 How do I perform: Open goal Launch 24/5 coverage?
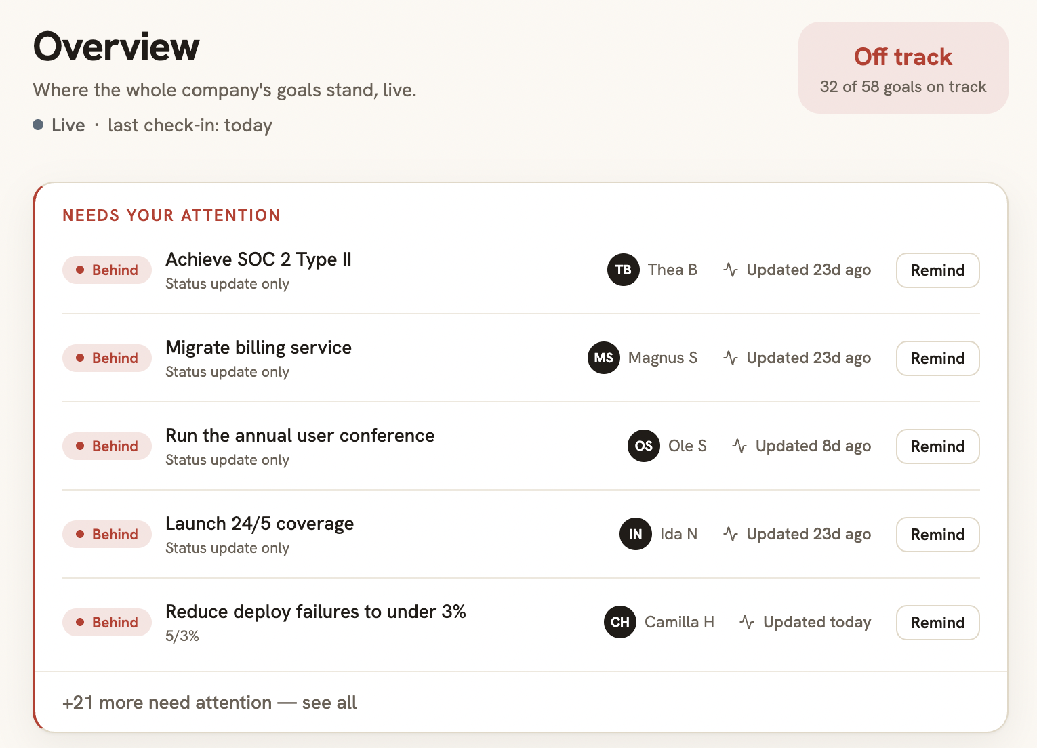point(260,524)
